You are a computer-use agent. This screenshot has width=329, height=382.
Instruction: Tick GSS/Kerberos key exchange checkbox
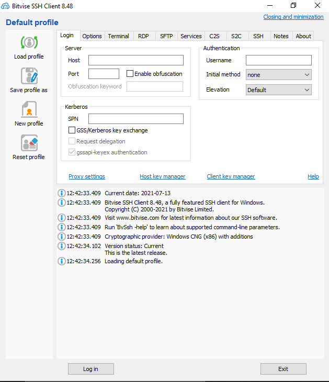click(72, 130)
